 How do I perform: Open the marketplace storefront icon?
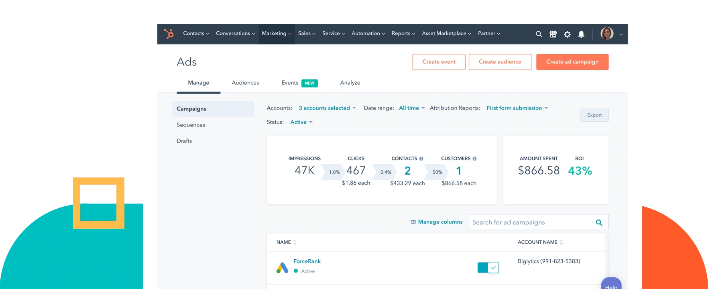click(x=553, y=34)
